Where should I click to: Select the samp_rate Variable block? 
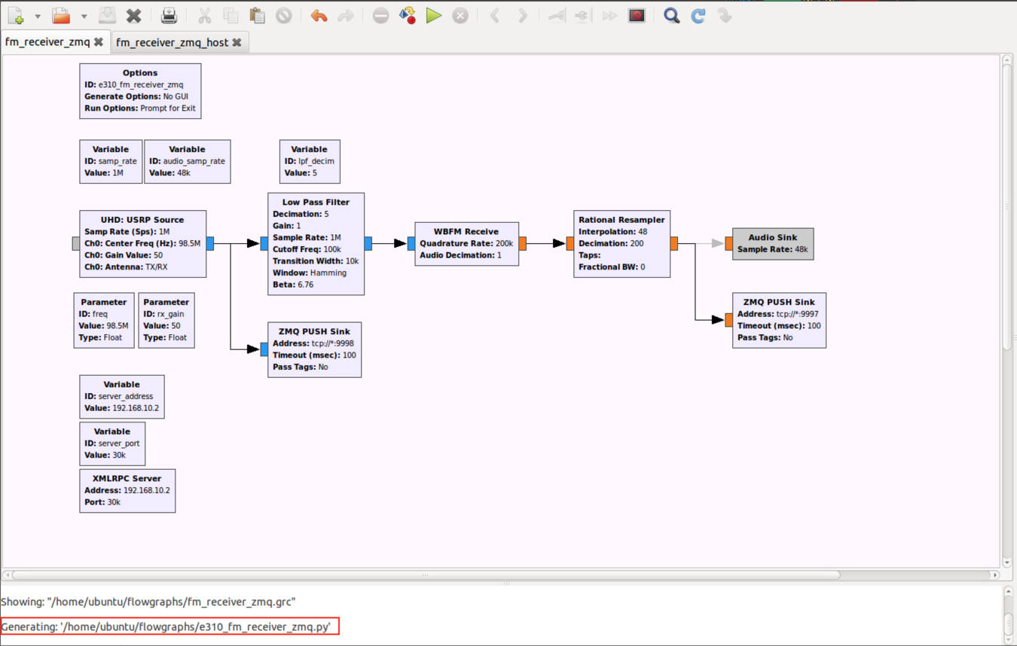pyautogui.click(x=111, y=161)
